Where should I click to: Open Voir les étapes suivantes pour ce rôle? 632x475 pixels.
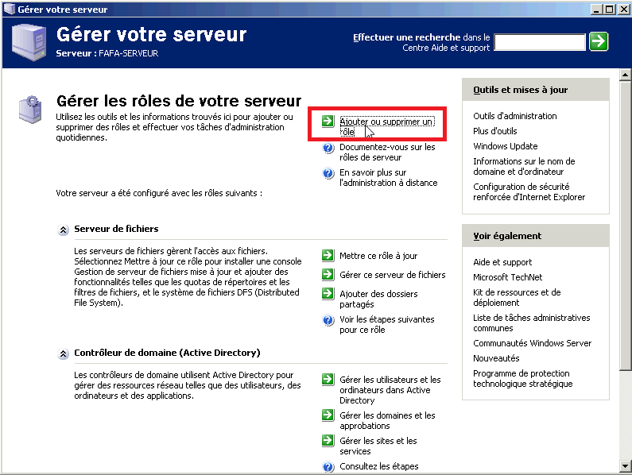coord(387,324)
